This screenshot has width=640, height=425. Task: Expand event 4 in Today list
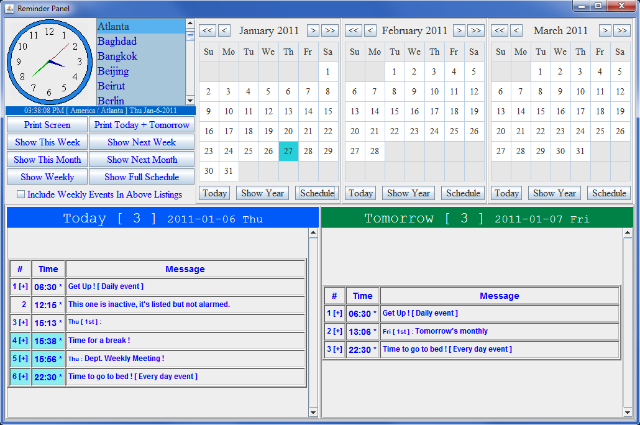coord(21,340)
